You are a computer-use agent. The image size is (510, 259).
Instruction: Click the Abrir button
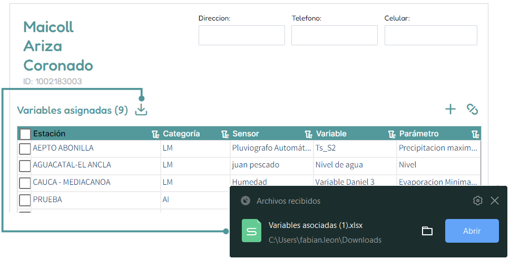pyautogui.click(x=472, y=231)
